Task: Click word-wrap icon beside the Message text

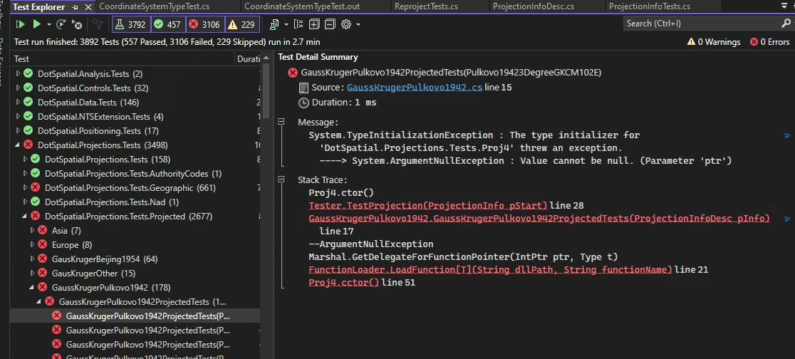Action: [x=787, y=135]
